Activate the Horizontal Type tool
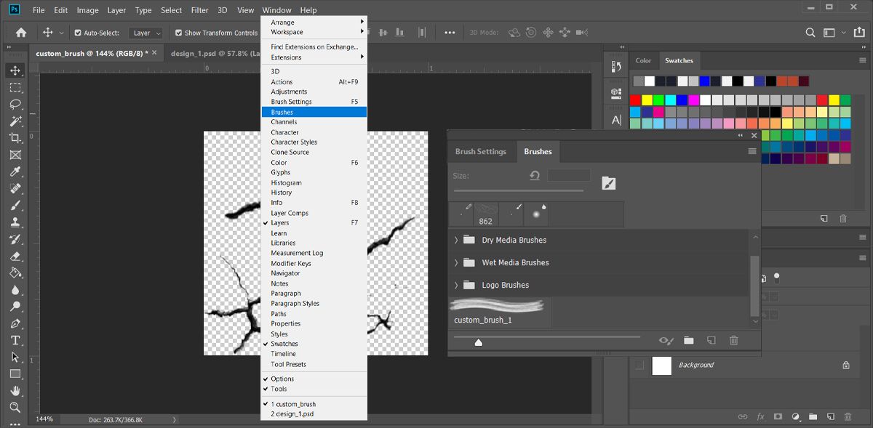873x428 pixels. coord(15,341)
